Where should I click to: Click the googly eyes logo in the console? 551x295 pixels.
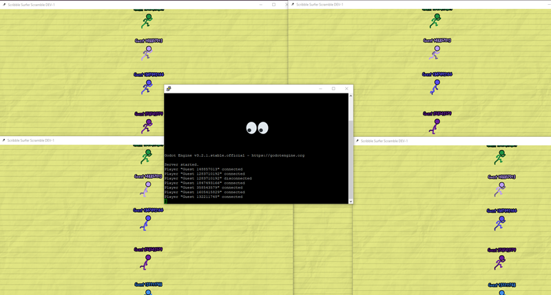[x=257, y=128]
